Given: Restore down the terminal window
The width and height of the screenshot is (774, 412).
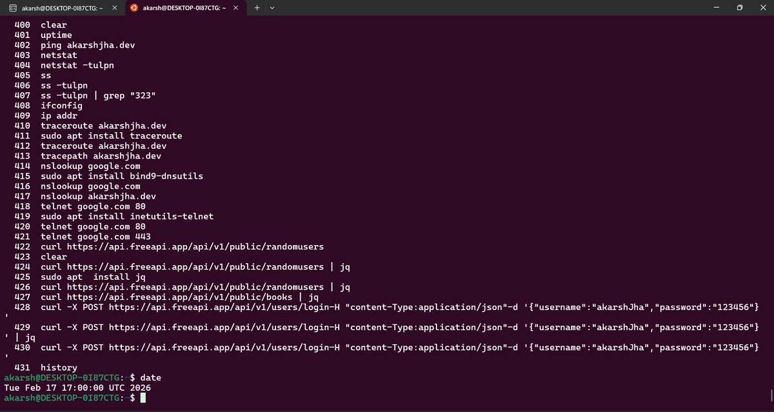Looking at the screenshot, I should point(740,8).
